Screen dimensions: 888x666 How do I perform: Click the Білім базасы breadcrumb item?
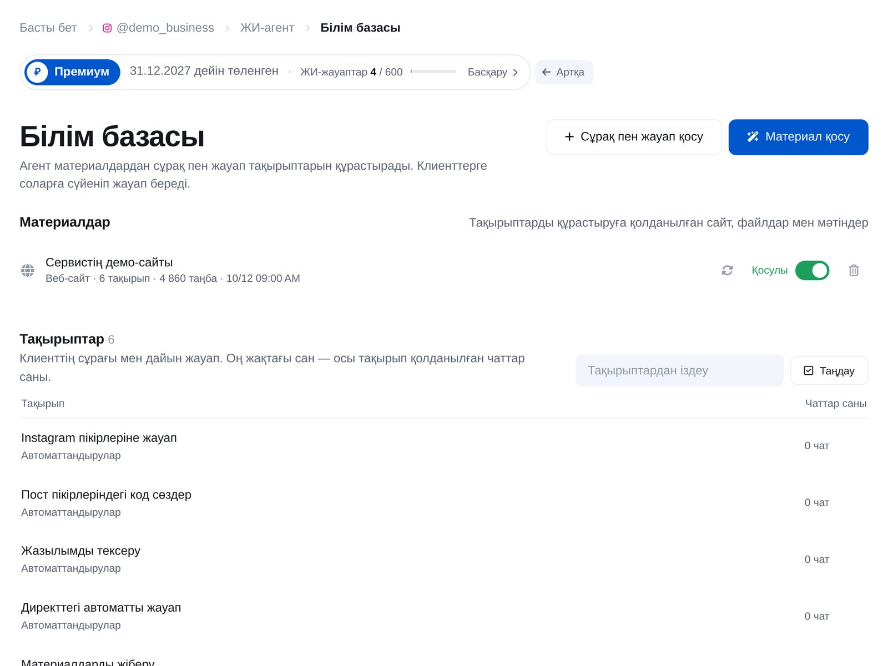[x=360, y=28]
